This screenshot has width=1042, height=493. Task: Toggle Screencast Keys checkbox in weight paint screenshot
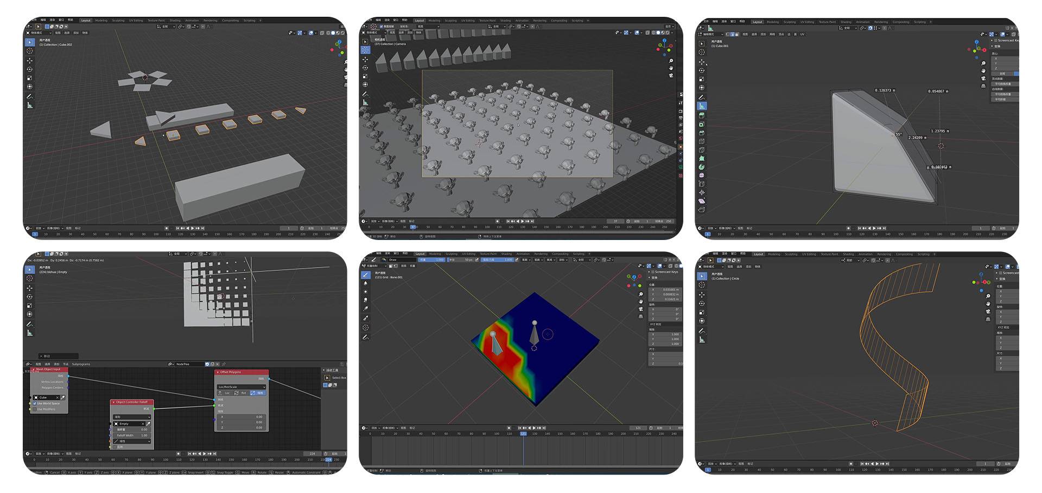coord(653,271)
